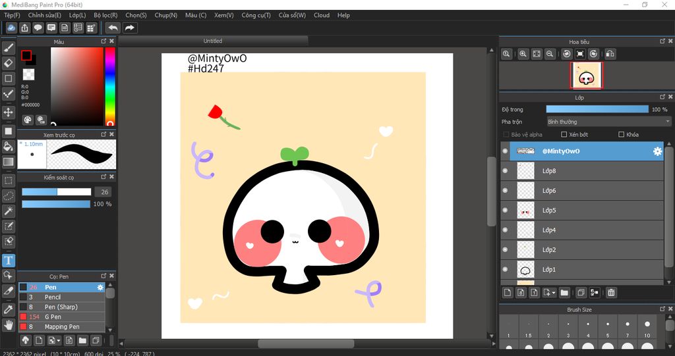Viewport: 675px width, 356px height.
Task: Select the Magic Wand tool
Action: tap(8, 211)
